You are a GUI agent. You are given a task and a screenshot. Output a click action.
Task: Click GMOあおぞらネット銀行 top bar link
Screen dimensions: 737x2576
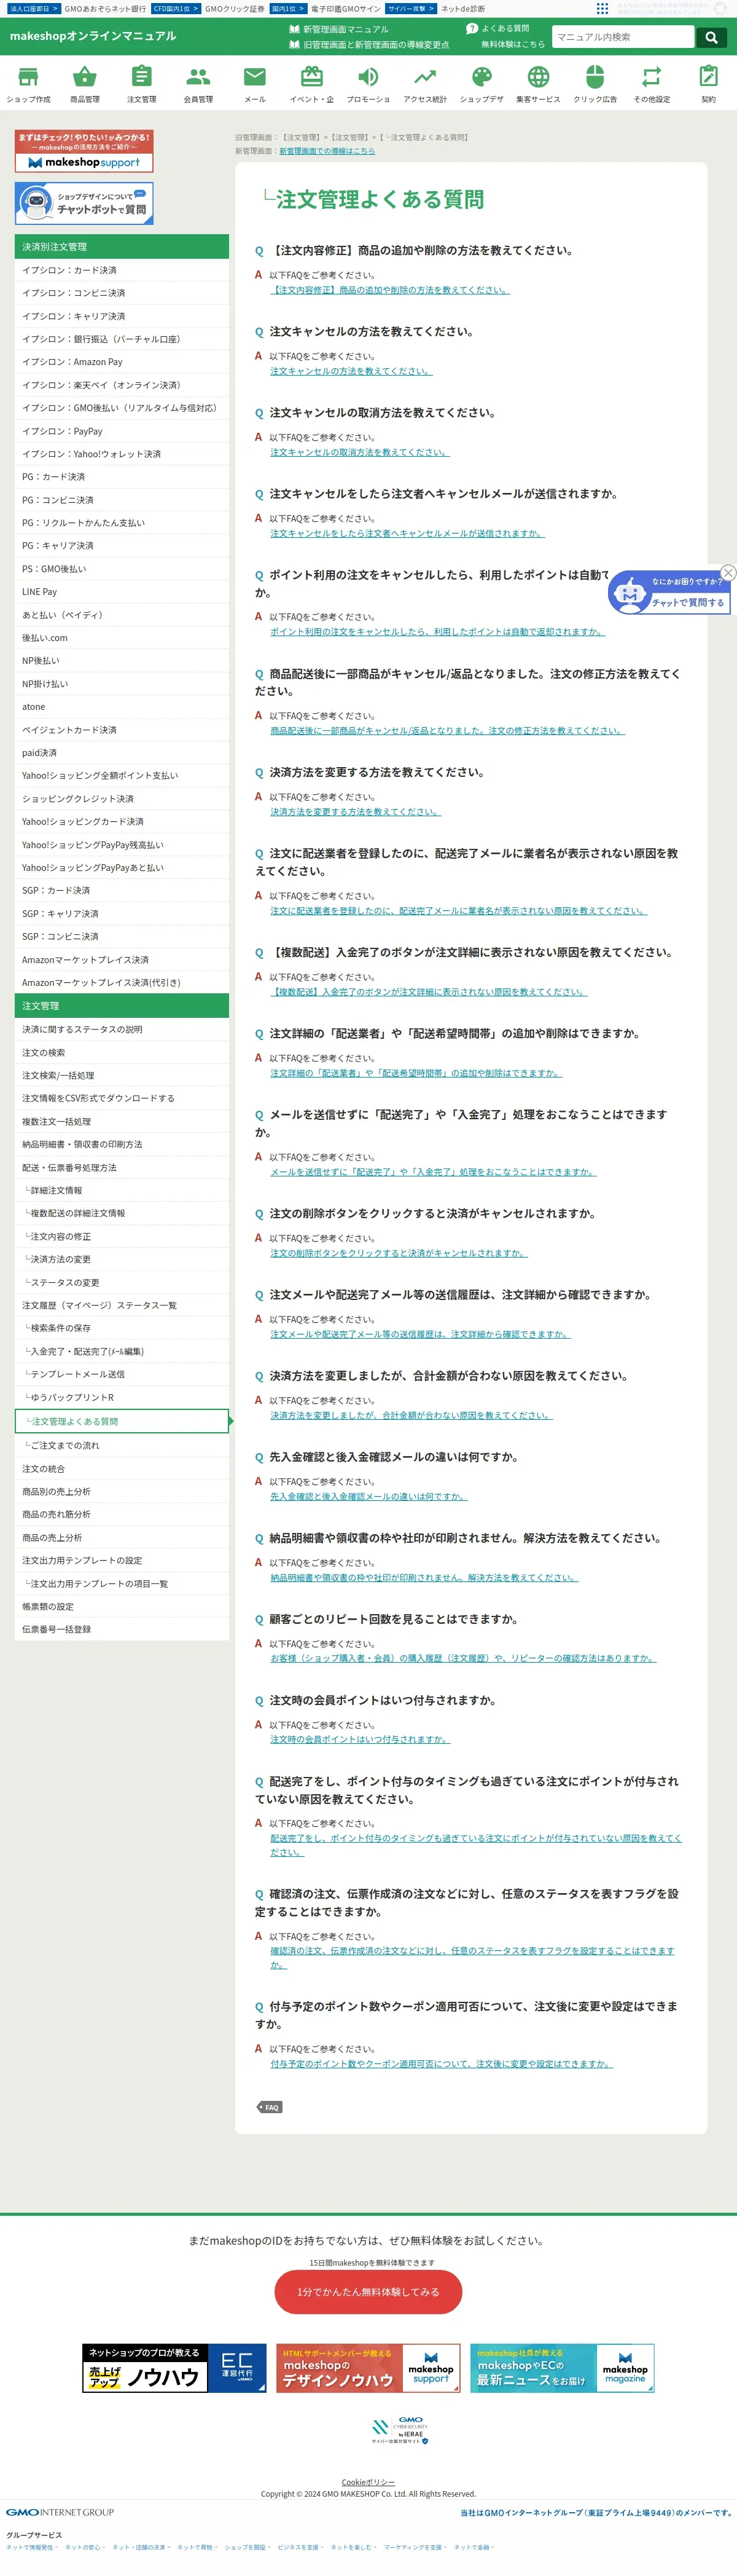tap(105, 8)
